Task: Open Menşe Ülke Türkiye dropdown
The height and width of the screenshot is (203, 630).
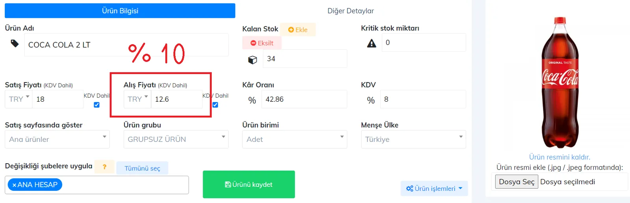Action: [413, 139]
